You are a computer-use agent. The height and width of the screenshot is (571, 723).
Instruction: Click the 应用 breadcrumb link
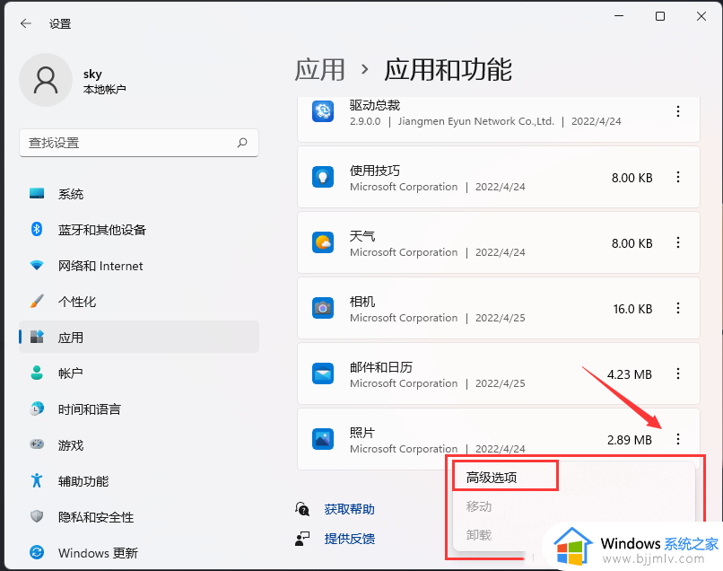click(319, 70)
